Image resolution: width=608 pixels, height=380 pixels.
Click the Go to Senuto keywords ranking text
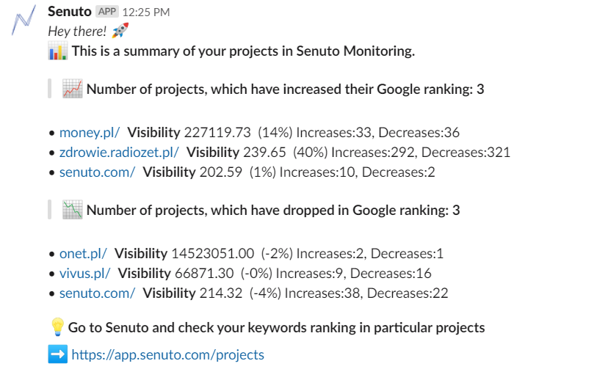[277, 328]
